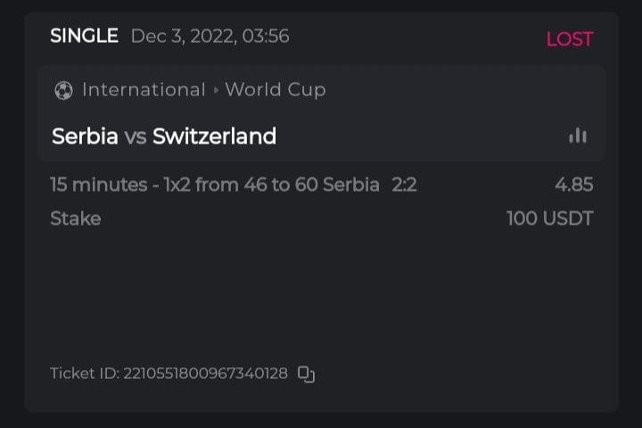Click empty area of the bet slip card
This screenshot has width=642, height=428.
click(321, 294)
